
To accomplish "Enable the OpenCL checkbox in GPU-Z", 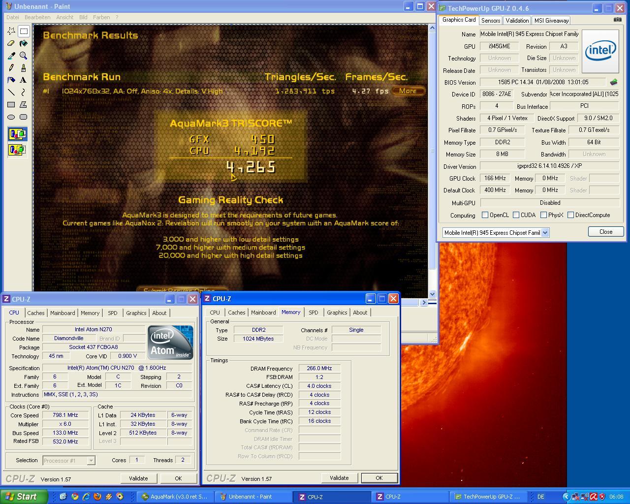I will [485, 215].
